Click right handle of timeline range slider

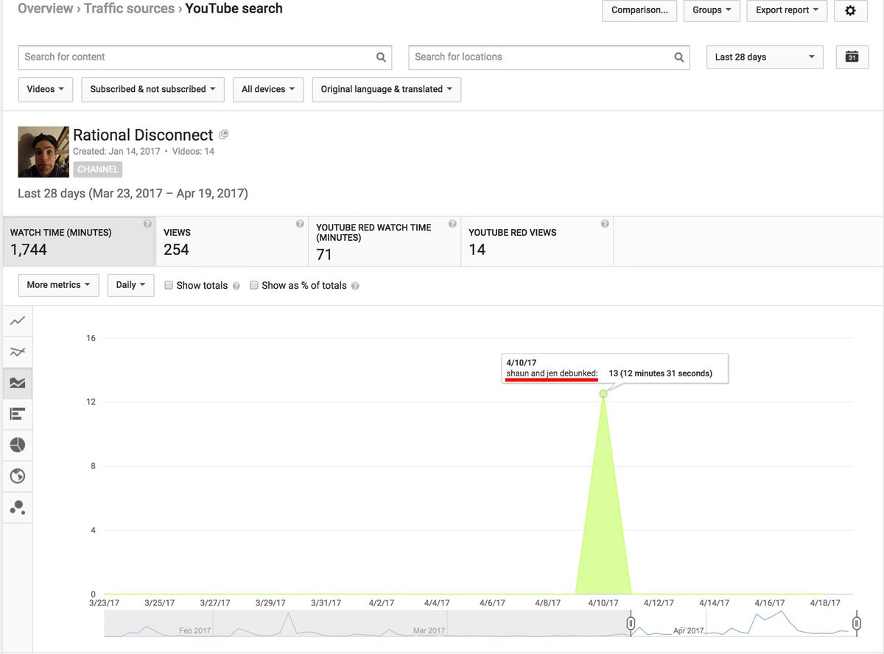pos(856,624)
